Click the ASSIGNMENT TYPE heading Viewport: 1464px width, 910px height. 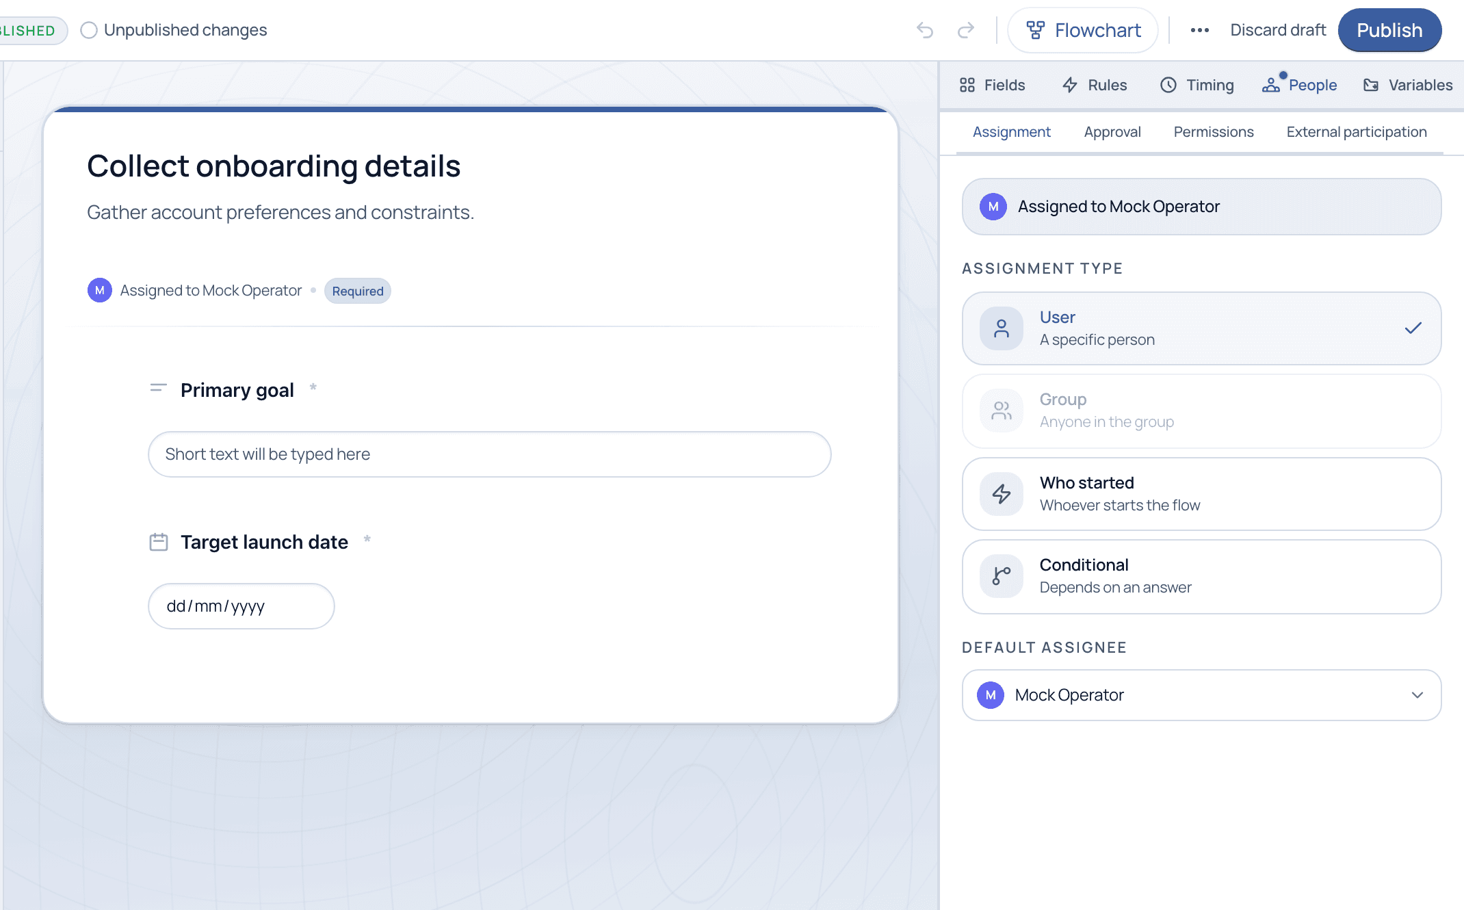1043,268
